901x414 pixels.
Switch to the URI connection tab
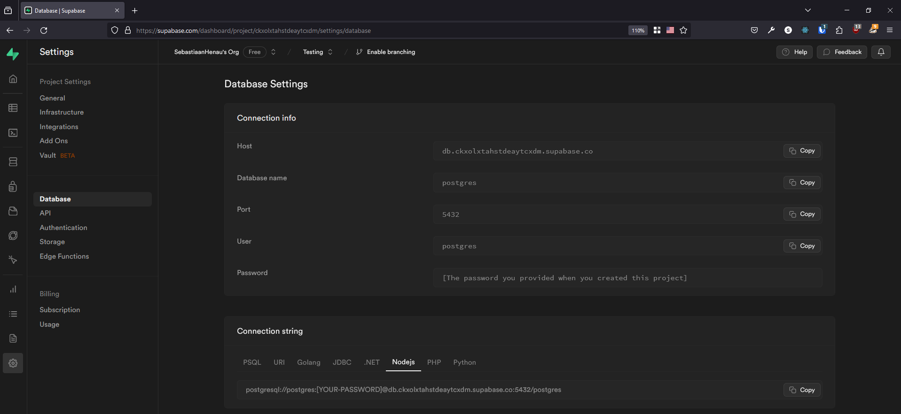pyautogui.click(x=279, y=362)
